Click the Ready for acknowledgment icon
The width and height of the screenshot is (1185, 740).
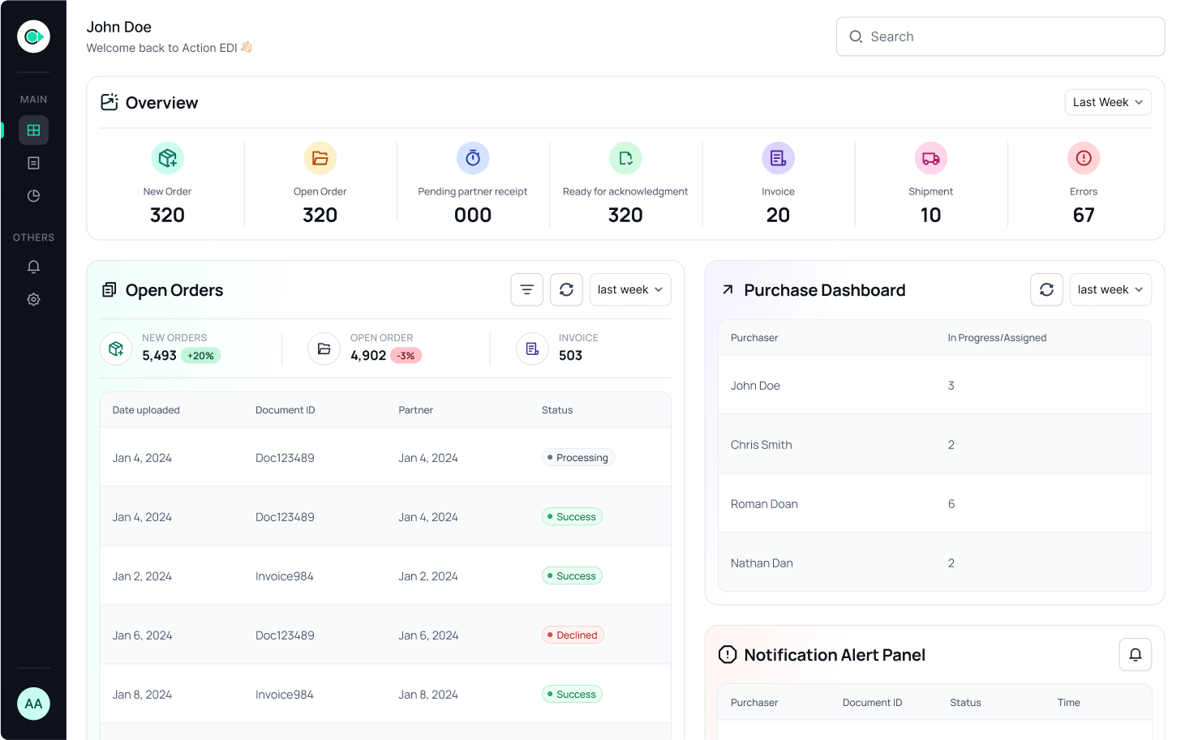[625, 158]
